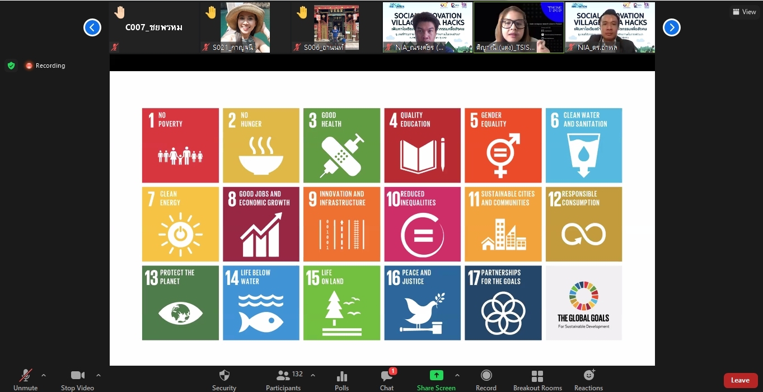Select the S021 participant thumbnail with hat

click(246, 27)
